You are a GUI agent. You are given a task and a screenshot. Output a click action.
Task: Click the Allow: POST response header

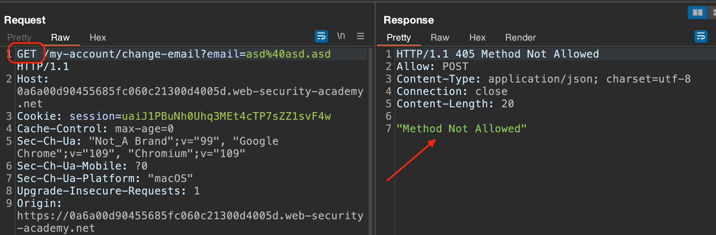pyautogui.click(x=432, y=67)
